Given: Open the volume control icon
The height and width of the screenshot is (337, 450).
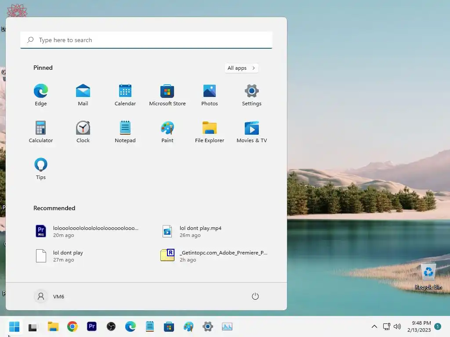Looking at the screenshot, I should (x=397, y=326).
